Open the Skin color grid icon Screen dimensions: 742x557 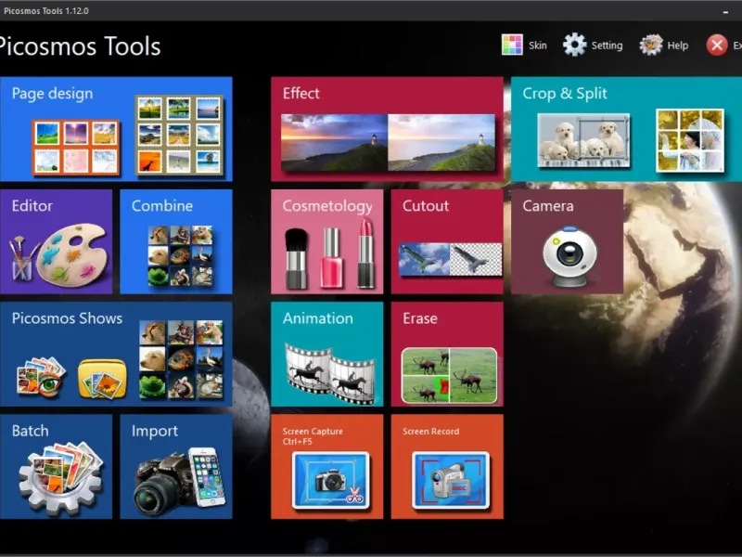[512, 45]
